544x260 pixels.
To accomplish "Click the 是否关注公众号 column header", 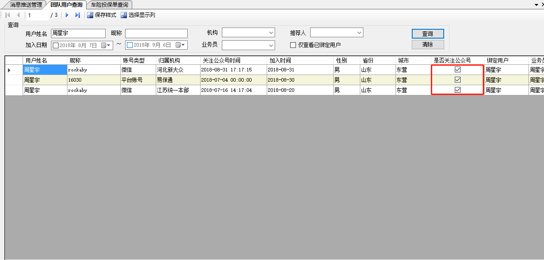I will 458,60.
